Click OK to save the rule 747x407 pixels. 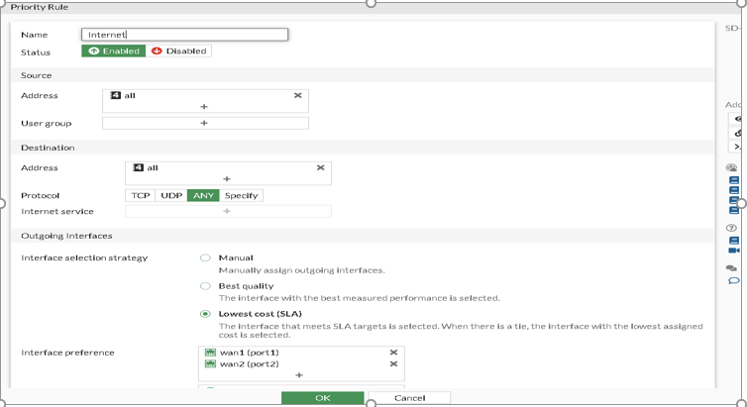pyautogui.click(x=322, y=398)
